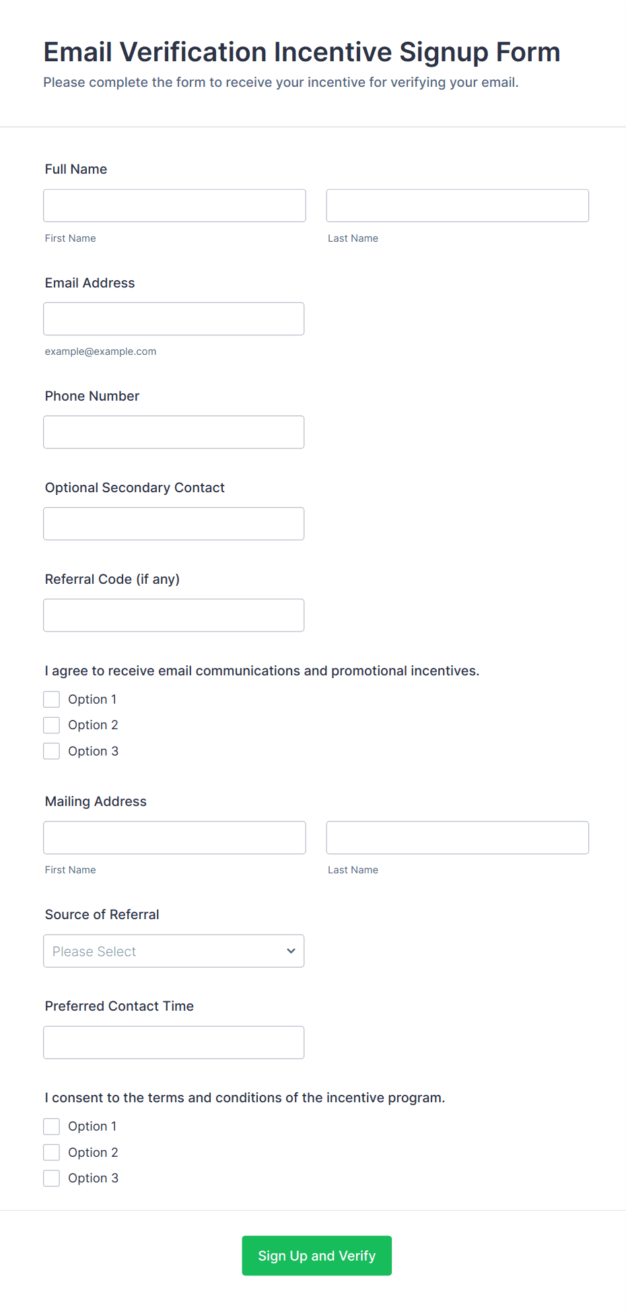
Task: Click the Referral Code input field
Action: pos(174,615)
